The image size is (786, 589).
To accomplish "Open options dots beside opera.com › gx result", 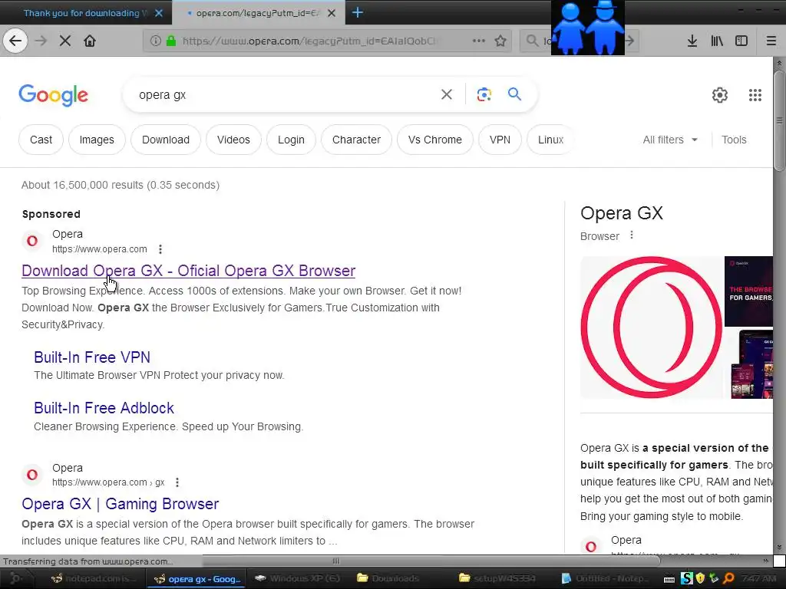I will coord(177,482).
